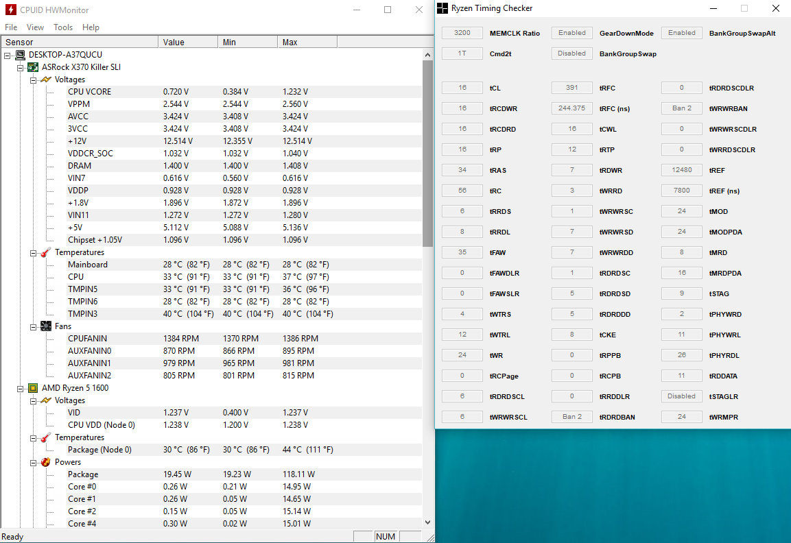Click the scroll down arrow in HWMonitor
The height and width of the screenshot is (543, 791).
(428, 522)
